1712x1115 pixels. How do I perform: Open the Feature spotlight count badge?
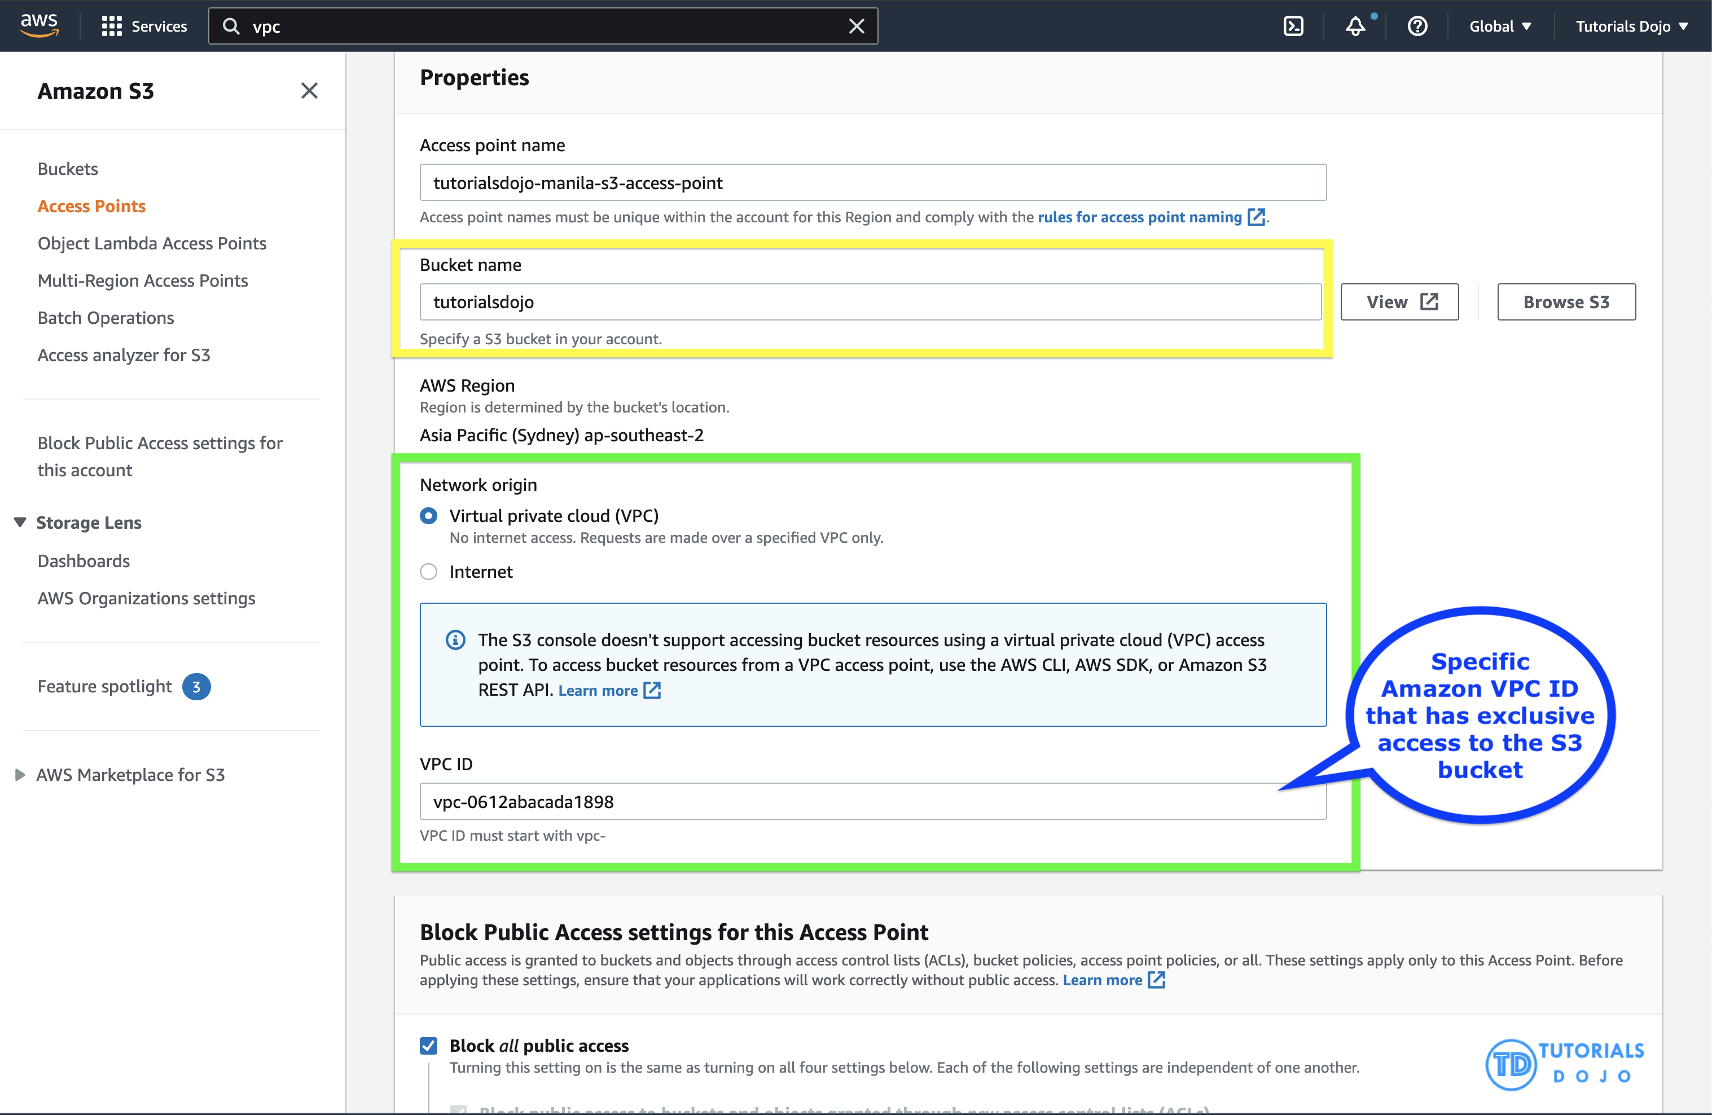tap(196, 686)
